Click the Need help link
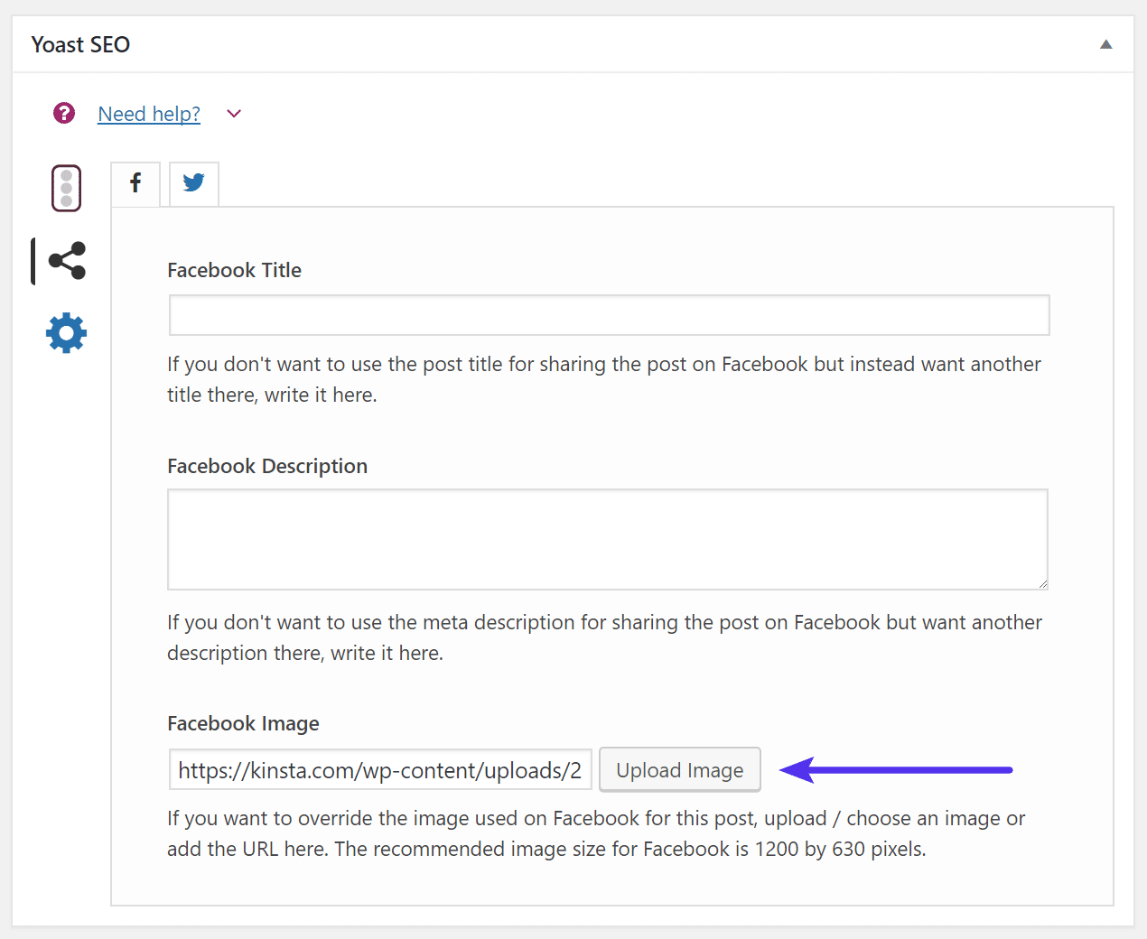1147x939 pixels. coord(148,113)
